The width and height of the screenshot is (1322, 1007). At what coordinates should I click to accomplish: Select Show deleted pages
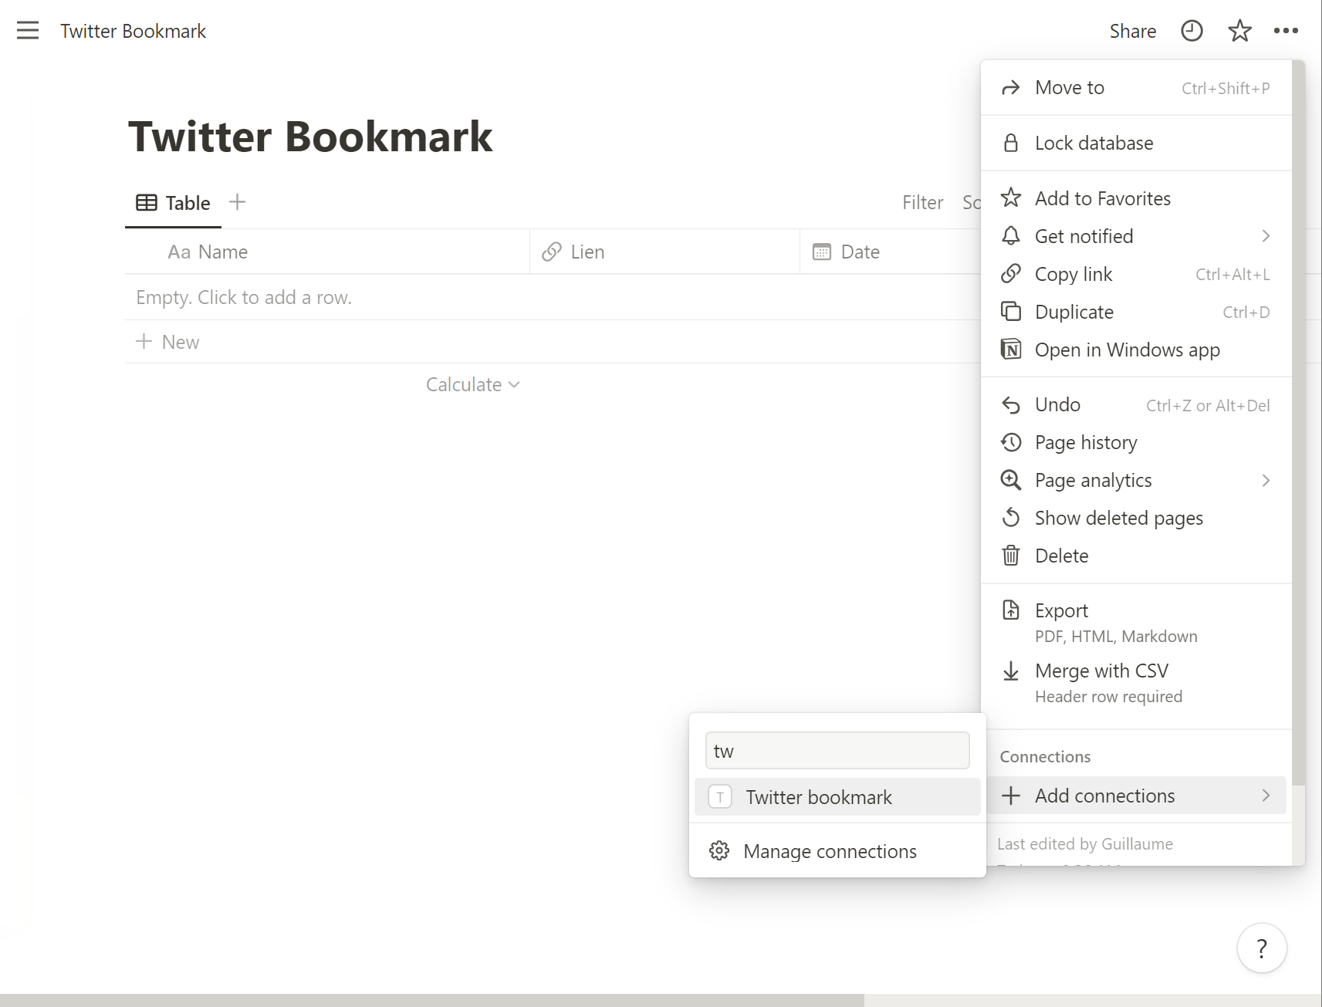pyautogui.click(x=1136, y=518)
